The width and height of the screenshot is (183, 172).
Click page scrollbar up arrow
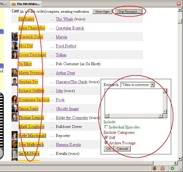[x=180, y=10]
